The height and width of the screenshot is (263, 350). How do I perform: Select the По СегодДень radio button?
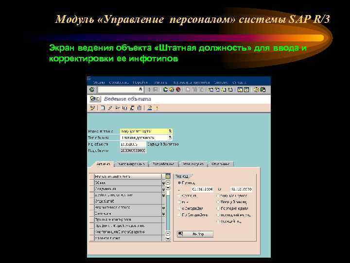coord(179,215)
